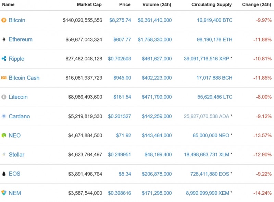274x202 pixels.
Task: Click the Bitcoin Cash logo icon
Action: tap(4, 78)
